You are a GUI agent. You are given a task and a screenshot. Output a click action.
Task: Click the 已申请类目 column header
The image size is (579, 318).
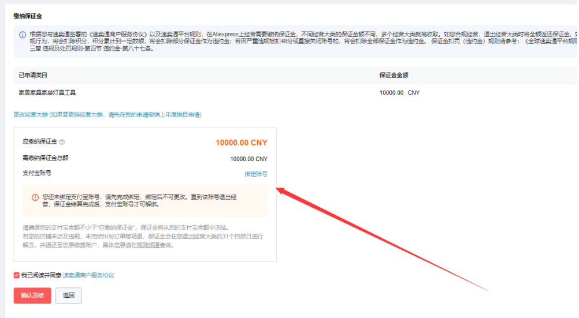pyautogui.click(x=32, y=75)
